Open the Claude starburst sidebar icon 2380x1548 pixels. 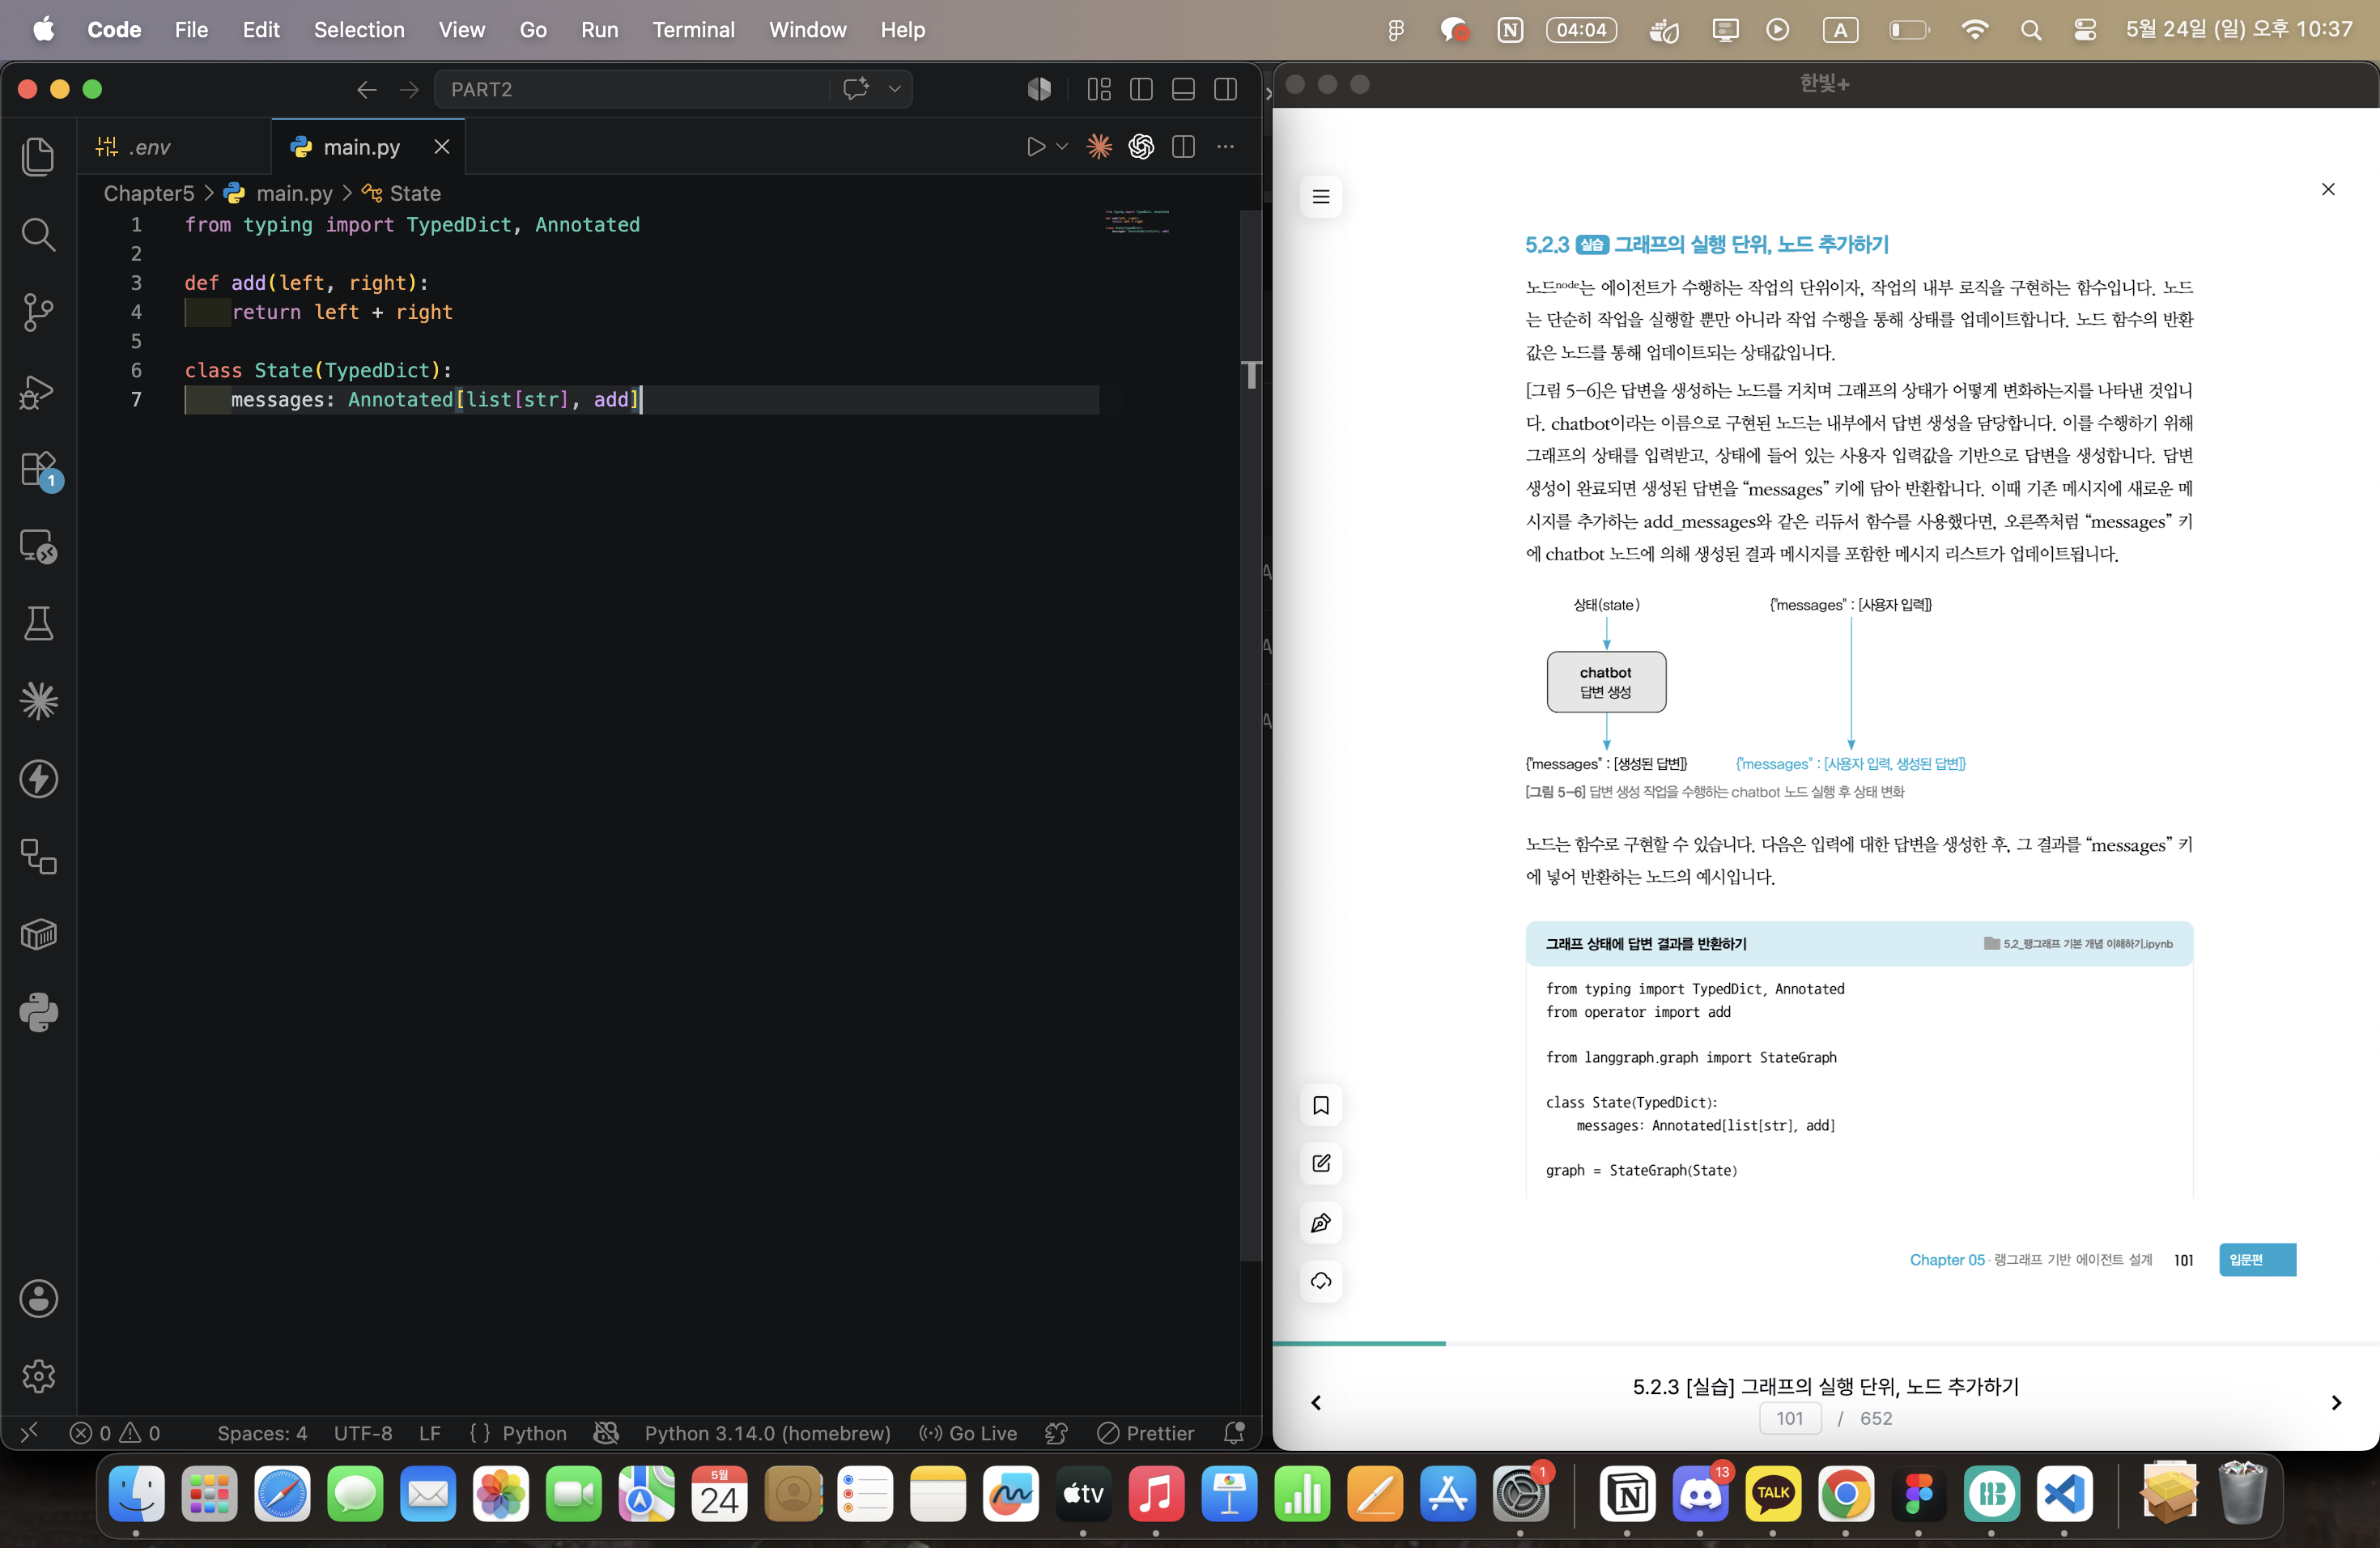[38, 701]
